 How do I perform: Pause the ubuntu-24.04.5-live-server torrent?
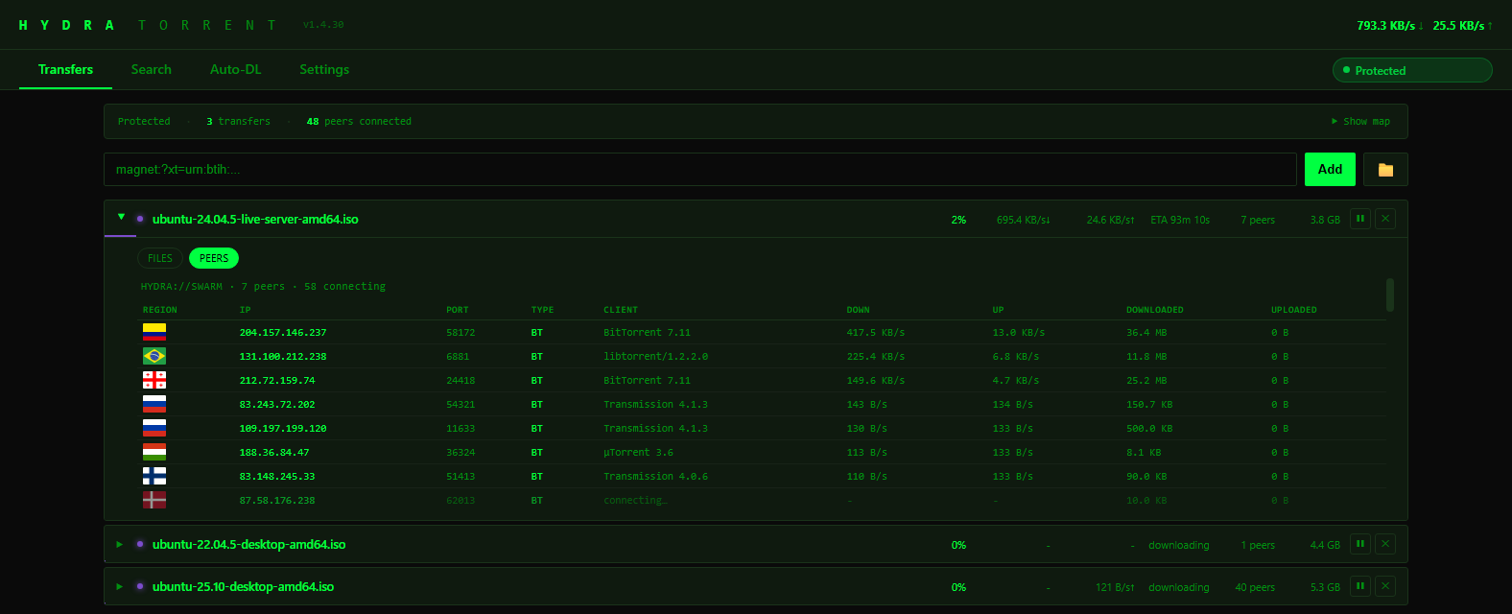click(x=1359, y=219)
